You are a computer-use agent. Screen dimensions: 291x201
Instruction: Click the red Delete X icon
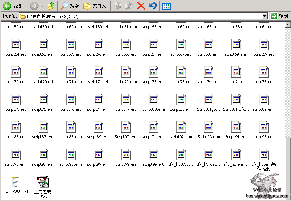pyautogui.click(x=141, y=6)
